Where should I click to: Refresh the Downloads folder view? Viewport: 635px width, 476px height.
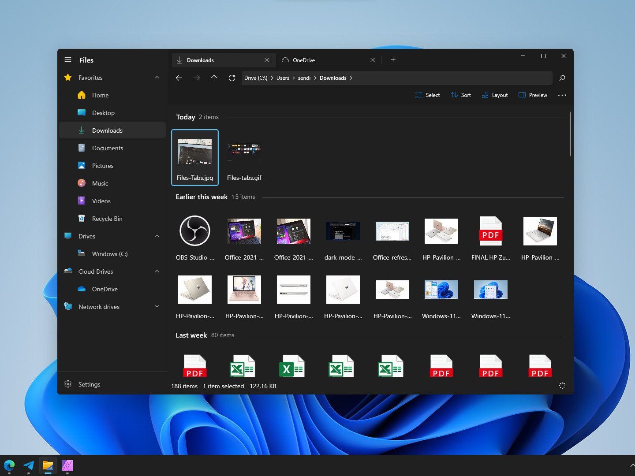232,78
